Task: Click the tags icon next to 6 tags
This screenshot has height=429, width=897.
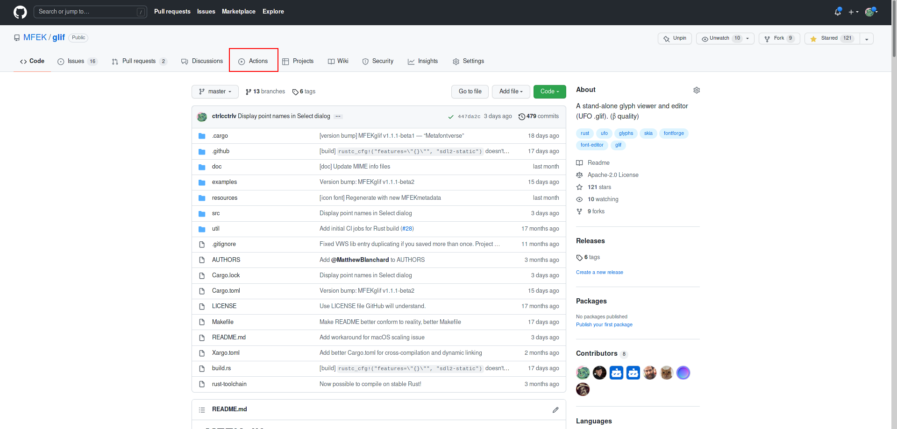Action: 295,92
